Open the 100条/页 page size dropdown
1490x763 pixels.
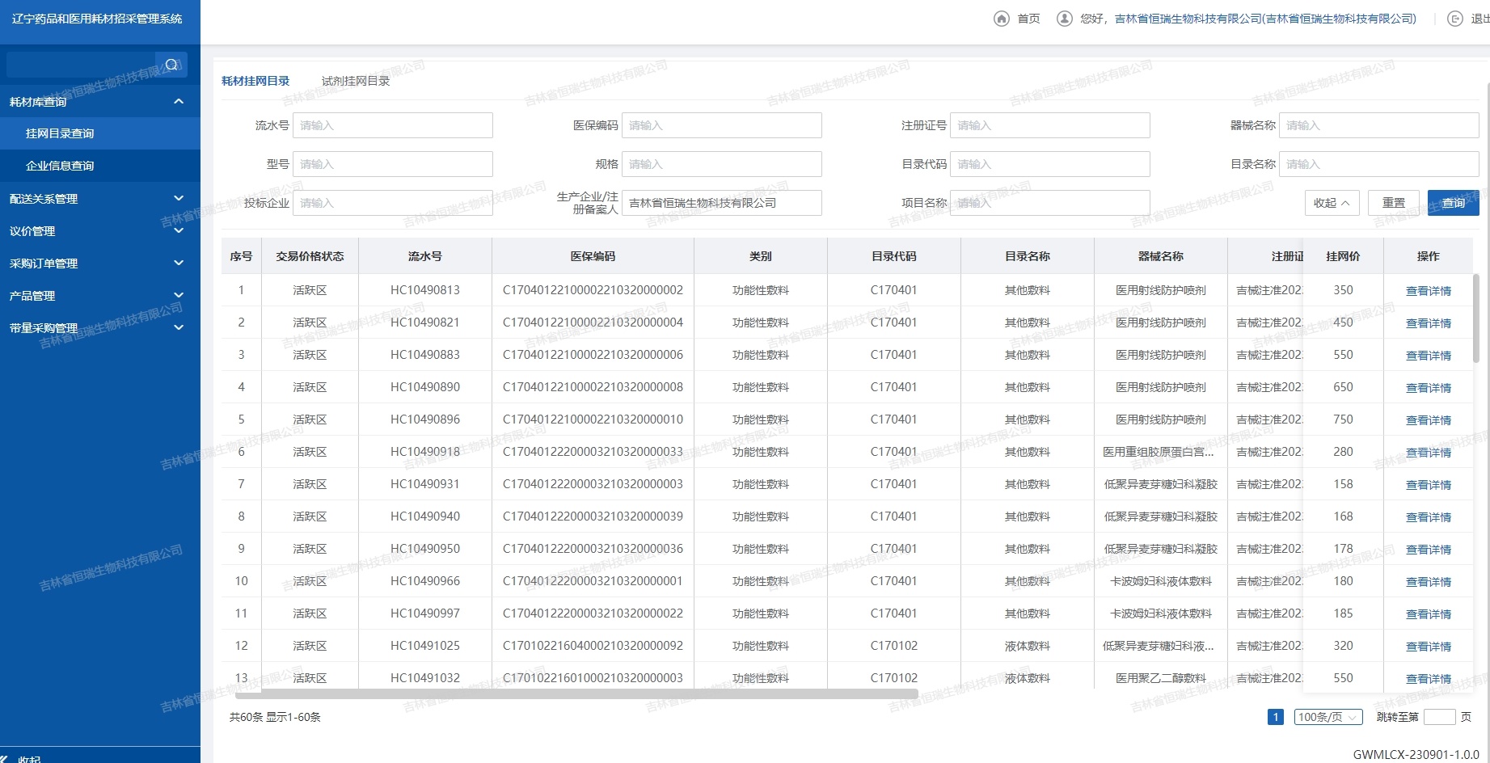click(1328, 717)
